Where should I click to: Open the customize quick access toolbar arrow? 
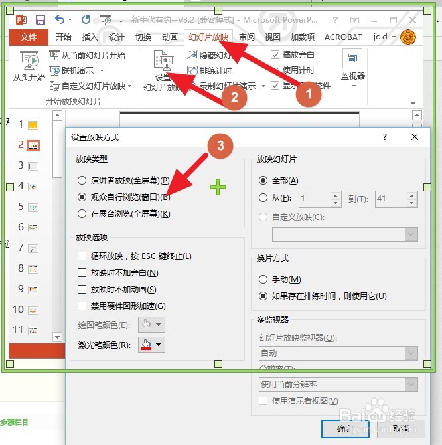(x=121, y=21)
